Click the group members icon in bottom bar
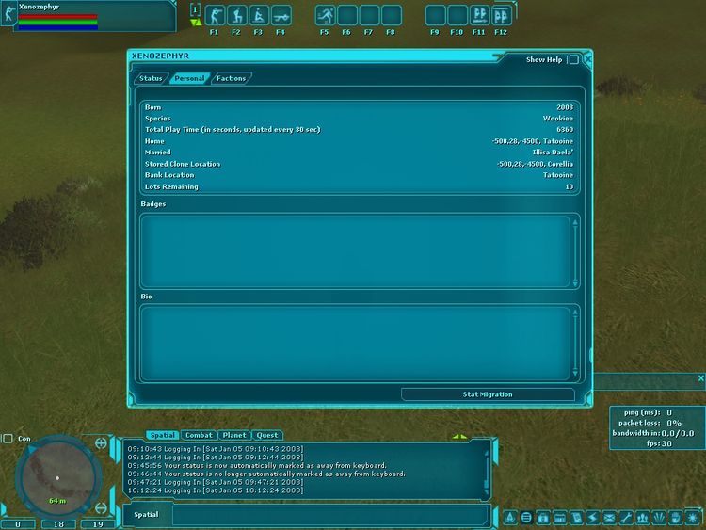Viewport: 706px width, 530px height. 642,518
